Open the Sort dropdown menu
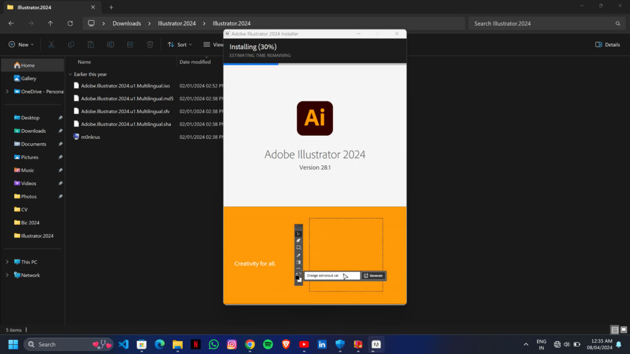The height and width of the screenshot is (354, 630). (x=180, y=44)
